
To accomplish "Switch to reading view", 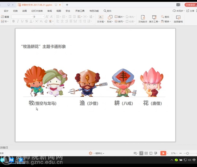I will [x=151, y=153].
